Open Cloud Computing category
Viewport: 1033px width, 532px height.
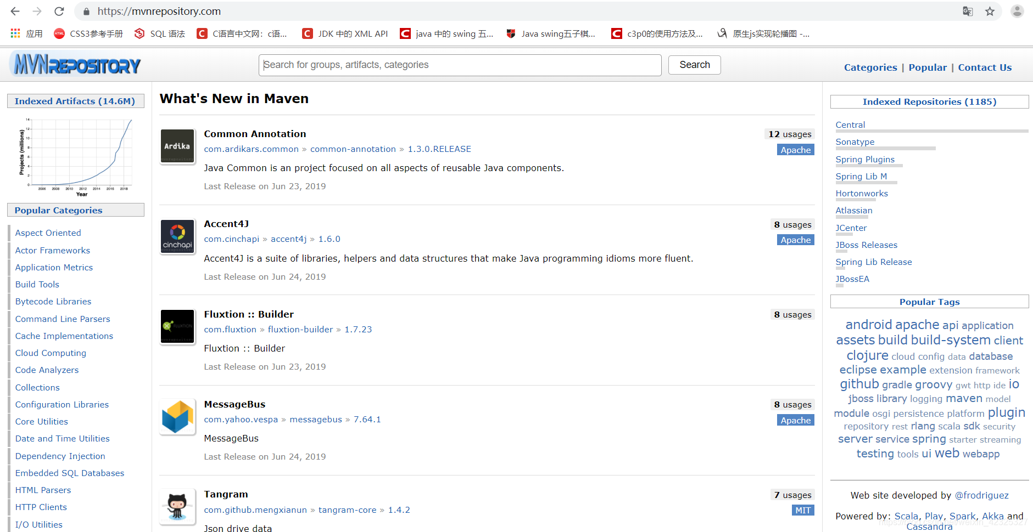coord(51,353)
